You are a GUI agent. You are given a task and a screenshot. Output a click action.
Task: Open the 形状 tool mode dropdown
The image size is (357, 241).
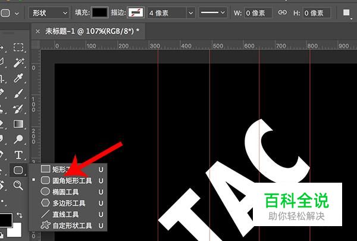(x=49, y=13)
